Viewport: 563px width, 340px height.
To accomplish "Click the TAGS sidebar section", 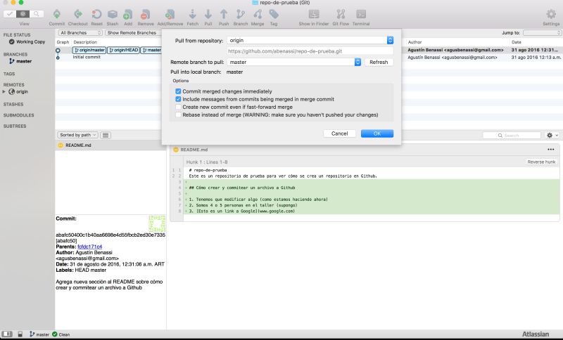I will coord(9,74).
